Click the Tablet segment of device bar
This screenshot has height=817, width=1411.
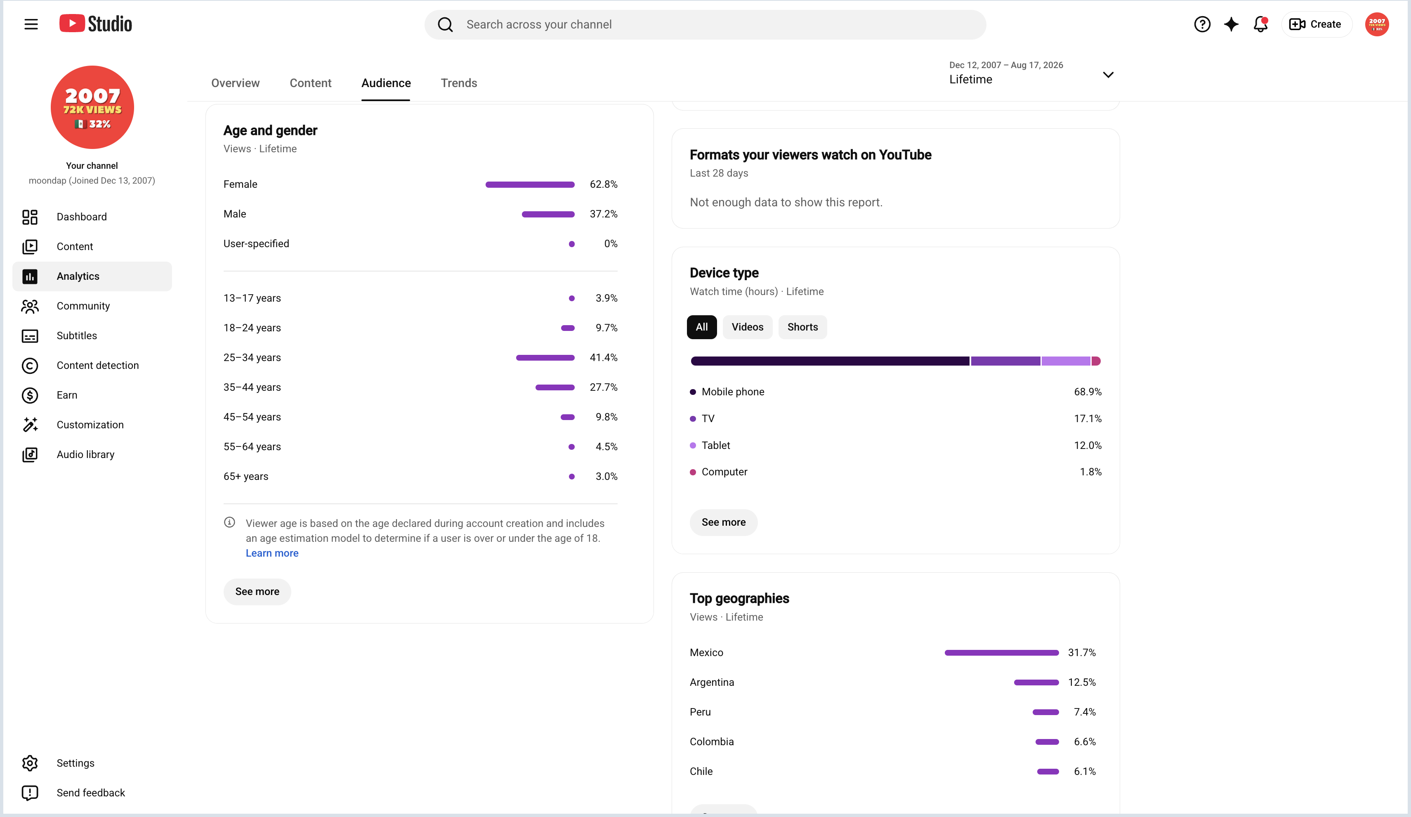pos(1066,361)
